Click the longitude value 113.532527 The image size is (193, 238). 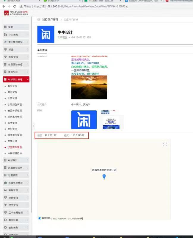tap(78, 135)
